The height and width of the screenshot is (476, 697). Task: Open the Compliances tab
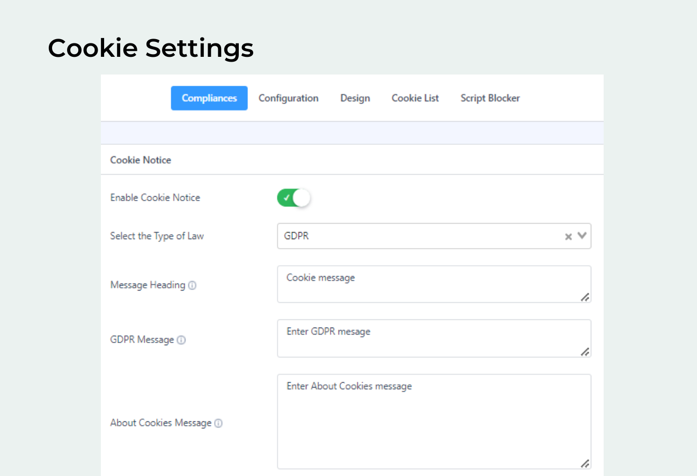(209, 98)
